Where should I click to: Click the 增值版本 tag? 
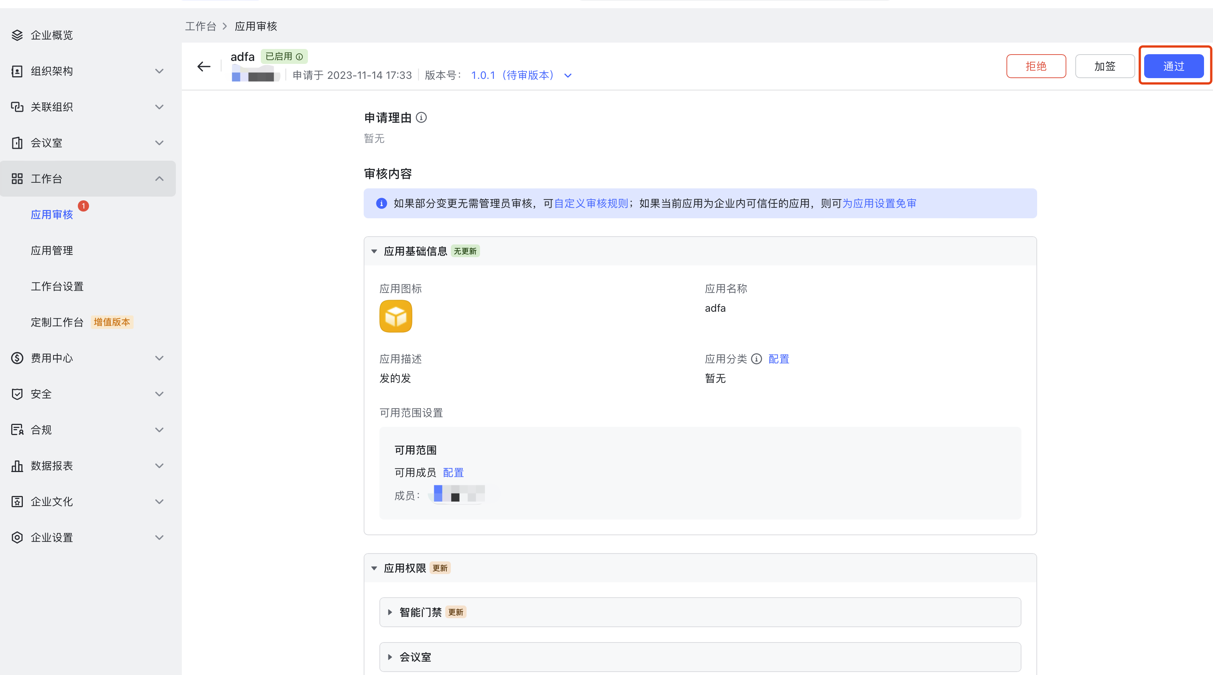(x=111, y=322)
